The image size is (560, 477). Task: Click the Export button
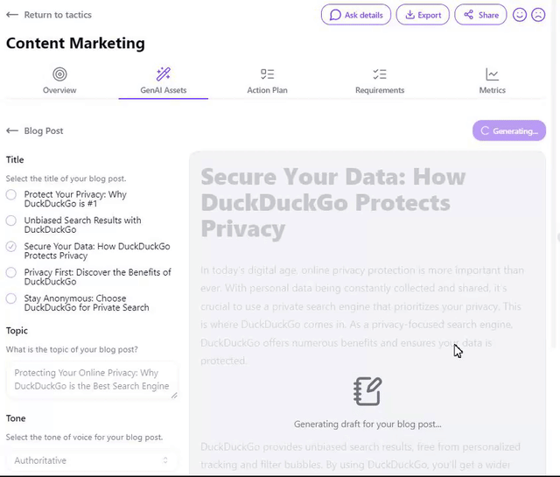click(423, 15)
